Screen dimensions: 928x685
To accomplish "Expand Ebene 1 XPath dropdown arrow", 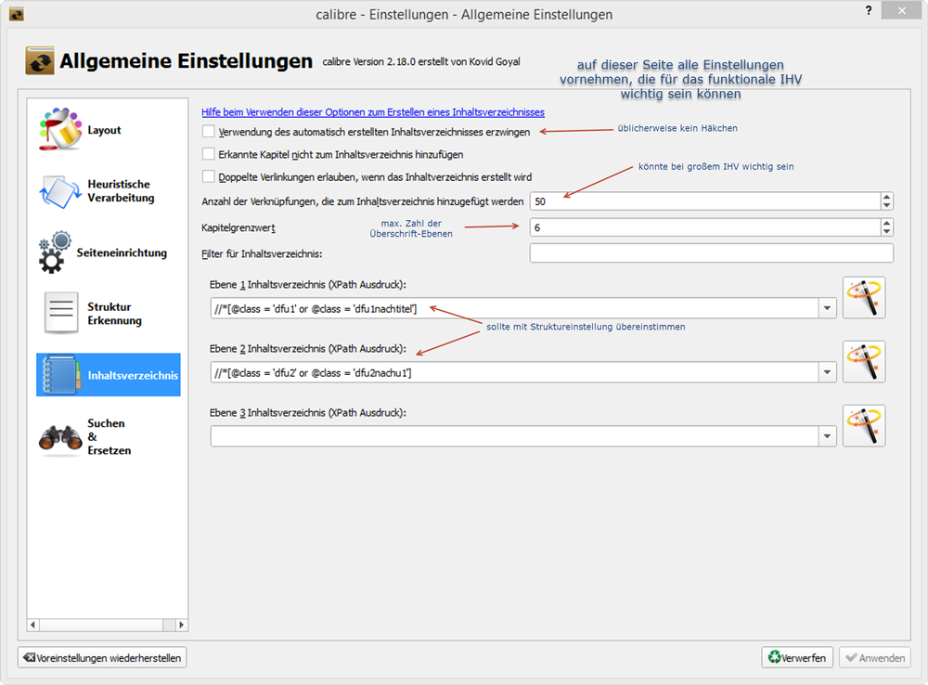I will click(x=826, y=309).
